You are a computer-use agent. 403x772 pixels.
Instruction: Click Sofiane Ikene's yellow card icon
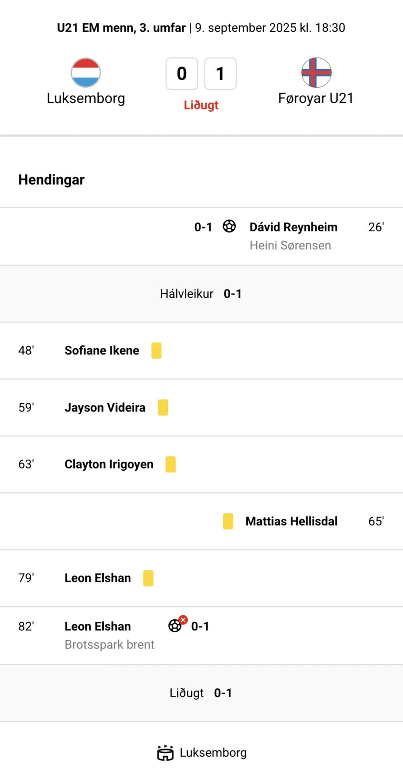pos(156,350)
